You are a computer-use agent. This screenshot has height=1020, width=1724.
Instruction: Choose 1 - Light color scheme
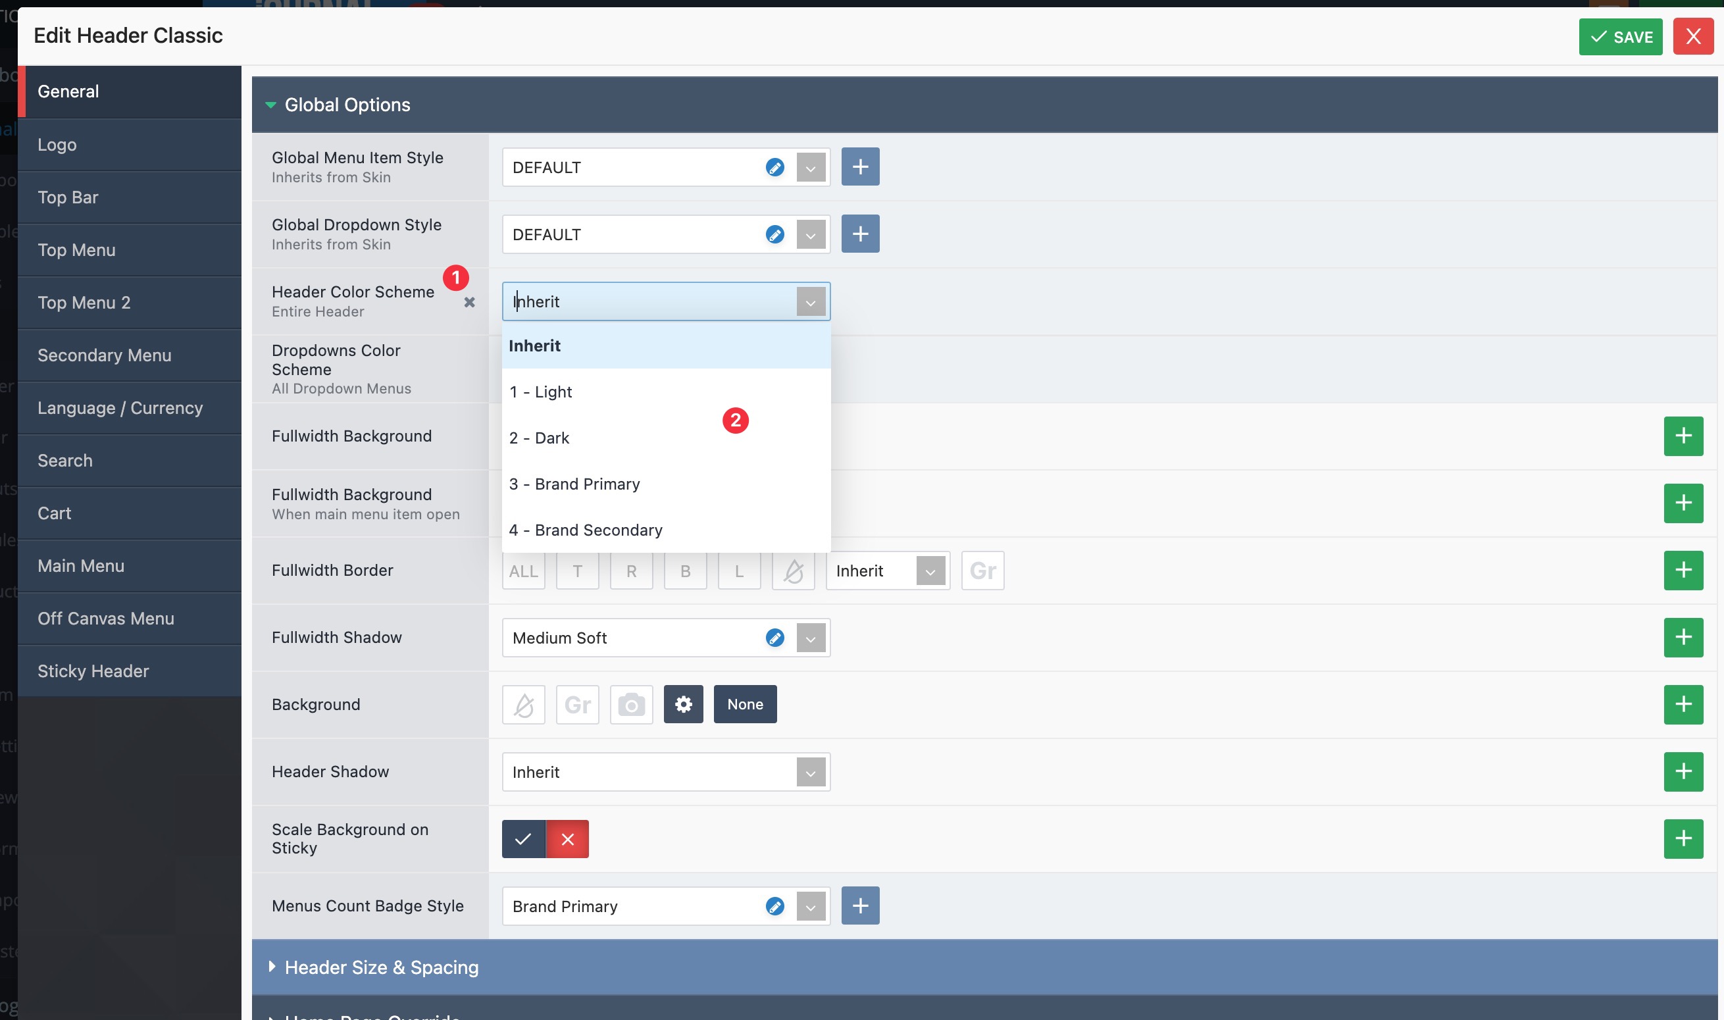pos(666,392)
